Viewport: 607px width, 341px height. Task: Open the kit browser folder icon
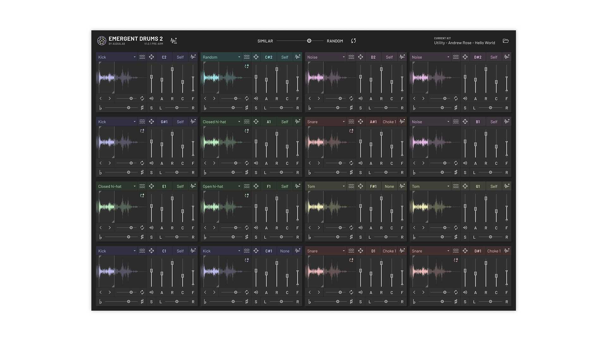(506, 41)
